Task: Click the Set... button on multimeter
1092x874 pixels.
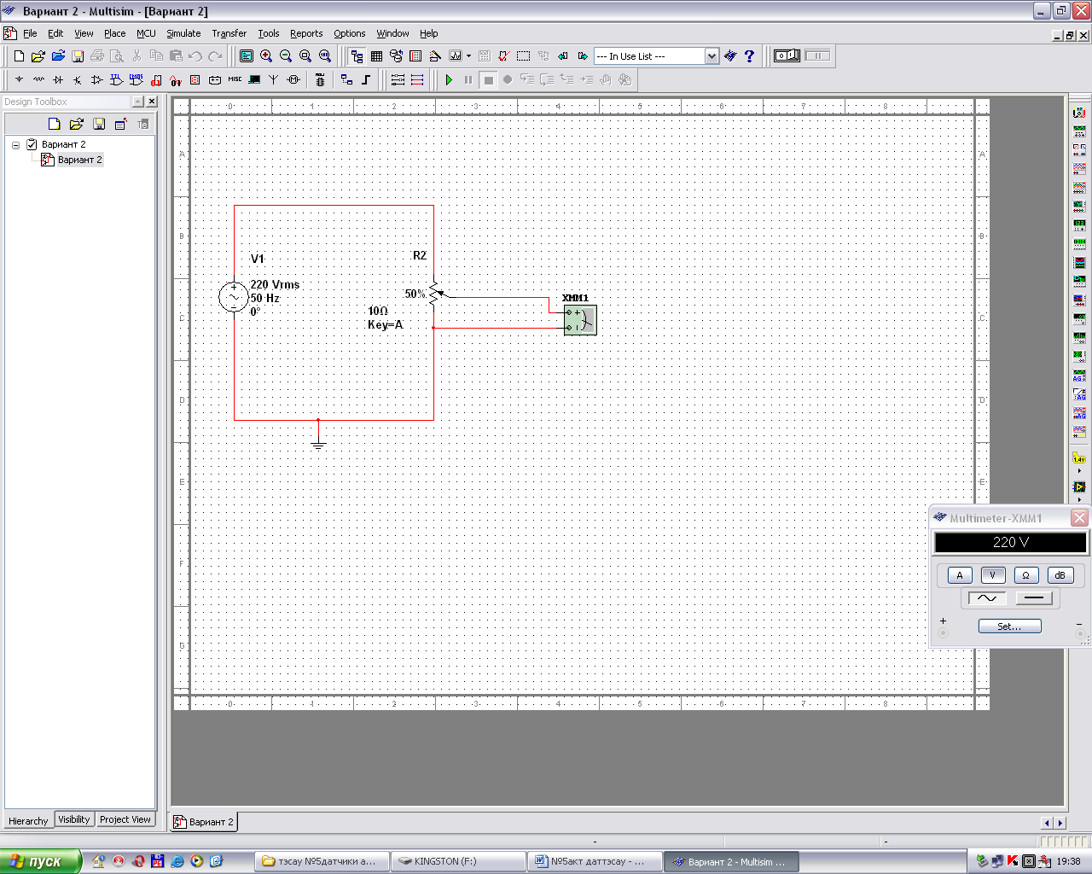Action: pos(1009,626)
